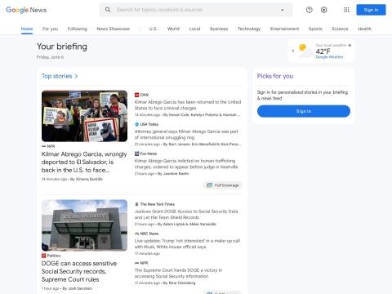Open Politico headline about DOGE Social Security records

[79, 271]
